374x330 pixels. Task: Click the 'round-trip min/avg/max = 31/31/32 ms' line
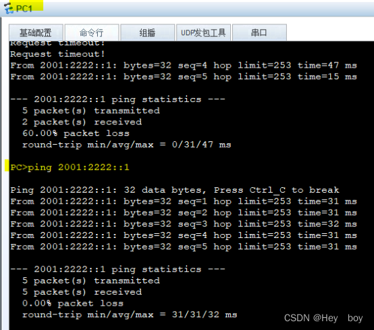tap(130, 314)
